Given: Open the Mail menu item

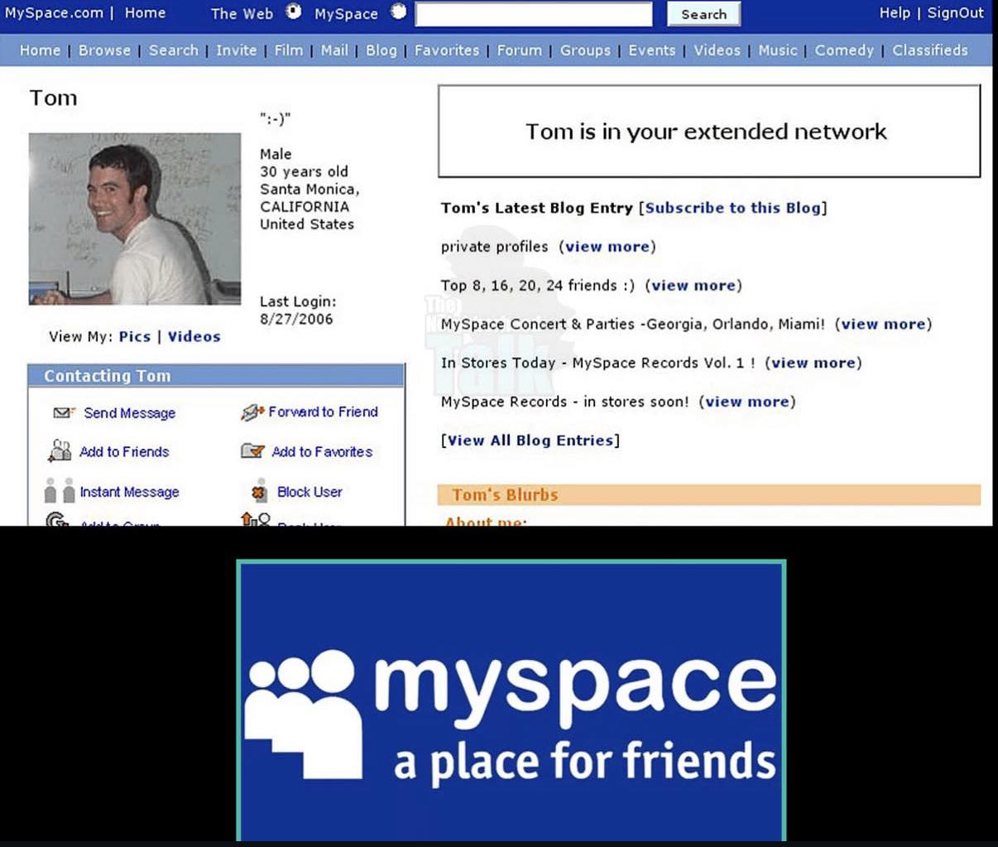Looking at the screenshot, I should tap(334, 50).
